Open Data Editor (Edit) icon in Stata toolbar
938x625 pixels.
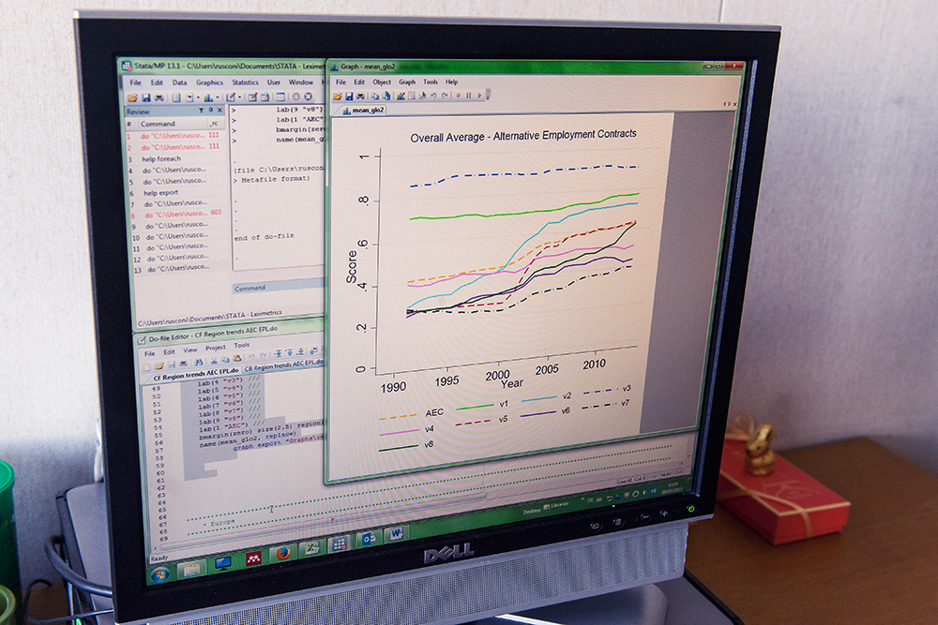click(252, 97)
